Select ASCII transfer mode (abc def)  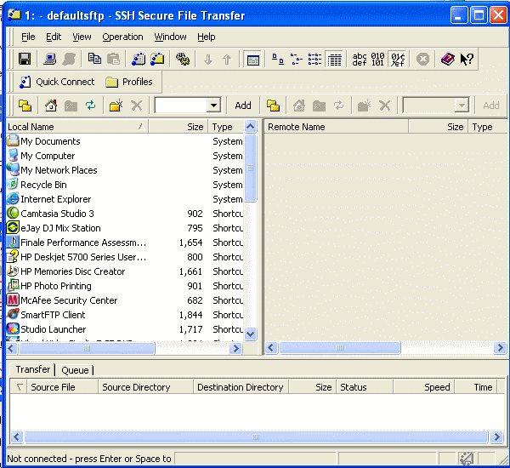pyautogui.click(x=359, y=60)
